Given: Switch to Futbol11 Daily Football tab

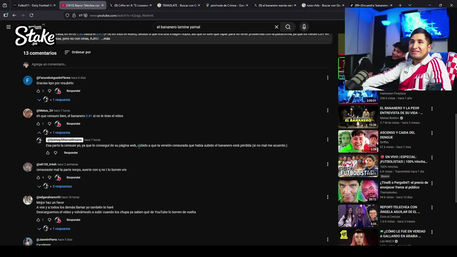Looking at the screenshot, I should [x=34, y=5].
